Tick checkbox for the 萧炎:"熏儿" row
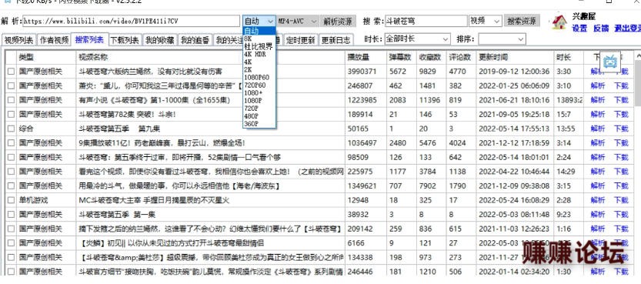Viewport: 641px width, 284px height. [11, 85]
